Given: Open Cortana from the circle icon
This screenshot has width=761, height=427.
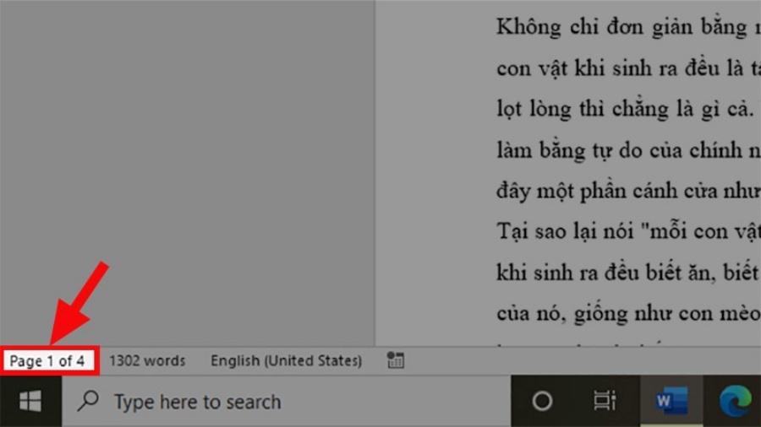Looking at the screenshot, I should click(x=542, y=402).
